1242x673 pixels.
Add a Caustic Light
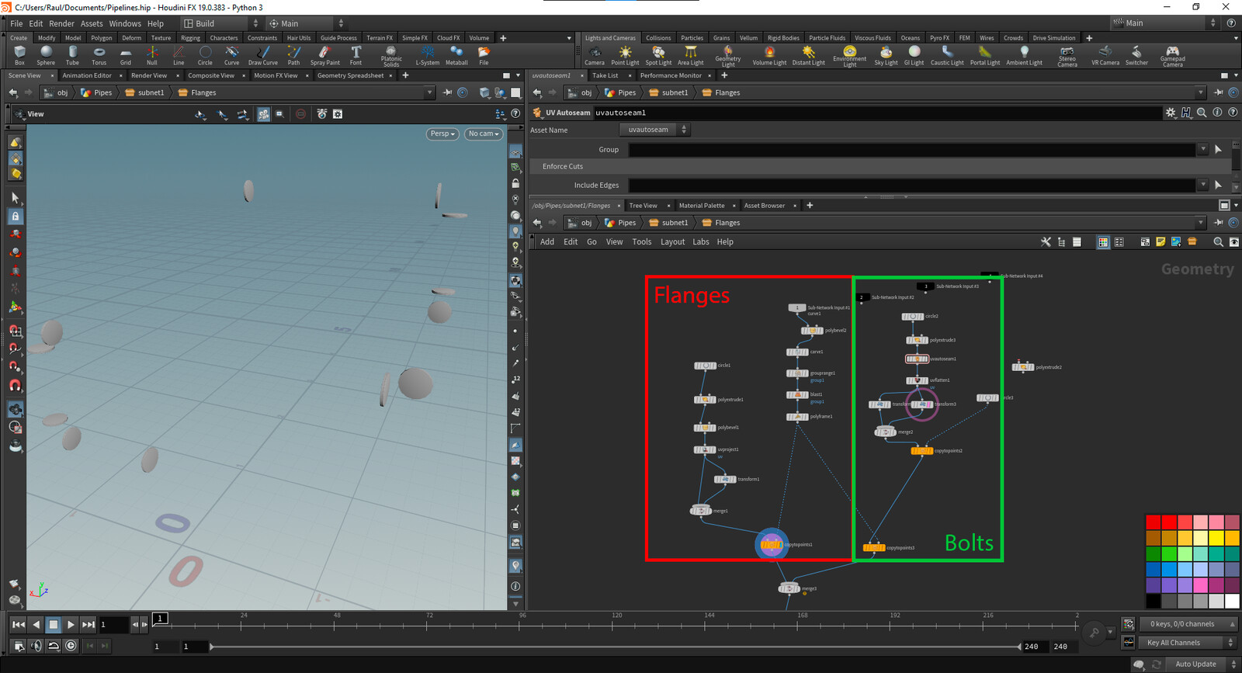coord(947,55)
